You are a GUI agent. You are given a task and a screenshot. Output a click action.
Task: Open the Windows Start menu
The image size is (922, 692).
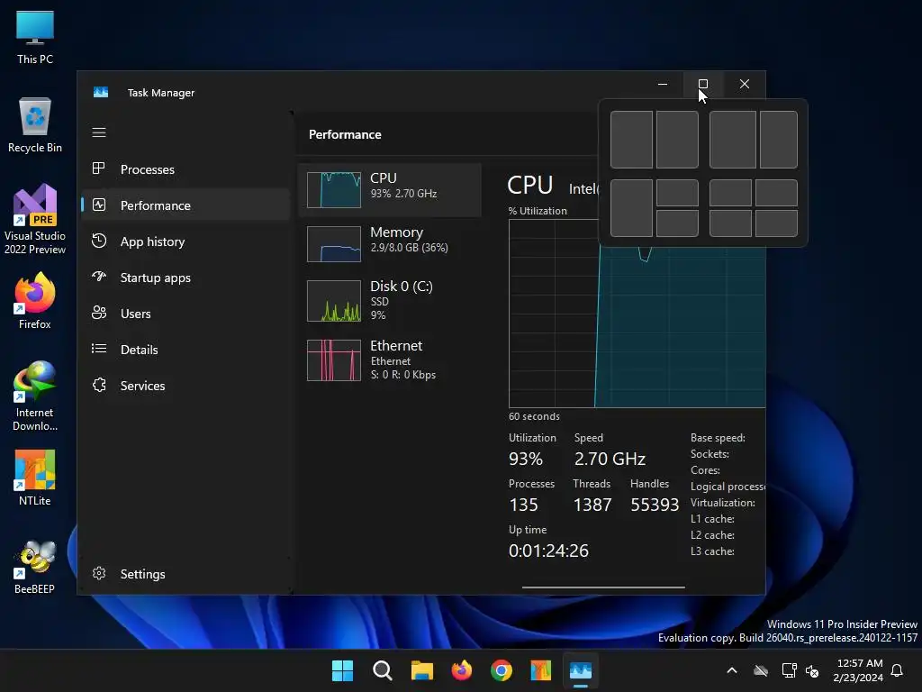342,670
